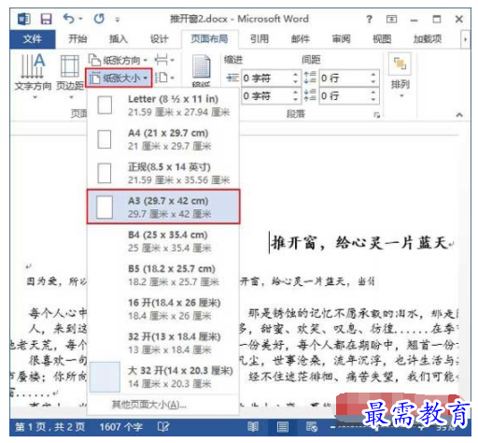This screenshot has height=443, width=478.
Task: Choose 大 32 开(14 x 20.3 厘米) paper size
Action: point(163,377)
